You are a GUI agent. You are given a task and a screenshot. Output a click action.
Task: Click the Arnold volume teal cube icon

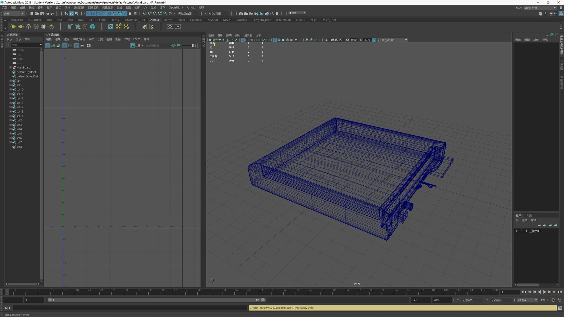(92, 26)
